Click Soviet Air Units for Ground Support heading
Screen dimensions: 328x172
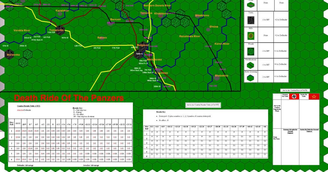(x=309, y=130)
